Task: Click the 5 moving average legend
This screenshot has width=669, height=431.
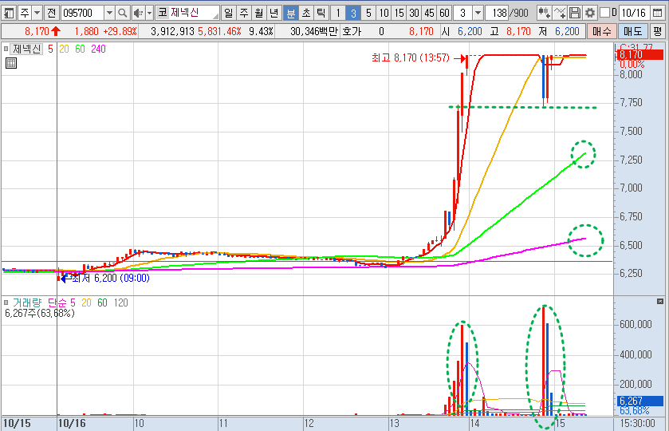Action: coord(50,49)
